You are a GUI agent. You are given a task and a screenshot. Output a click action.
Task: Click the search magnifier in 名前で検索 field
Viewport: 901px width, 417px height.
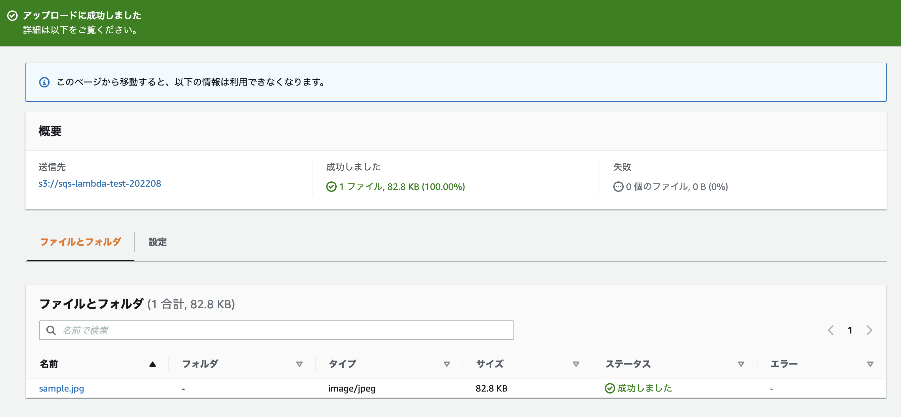(x=51, y=330)
